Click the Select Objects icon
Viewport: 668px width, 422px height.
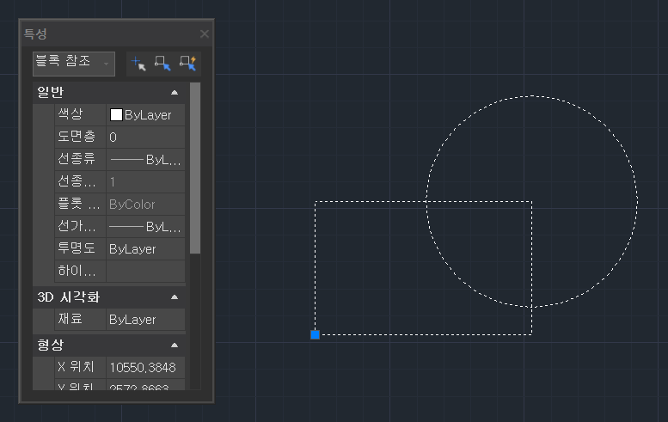[162, 63]
